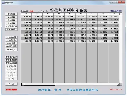127x96 pixels.
Task: Select column header A6
Action: pos(81,14)
